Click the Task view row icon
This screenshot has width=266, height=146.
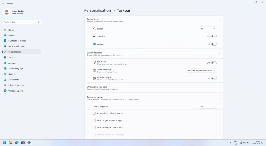pos(94,36)
